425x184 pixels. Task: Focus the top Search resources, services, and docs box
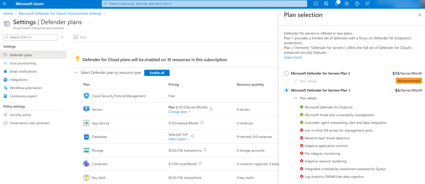pos(204,4)
